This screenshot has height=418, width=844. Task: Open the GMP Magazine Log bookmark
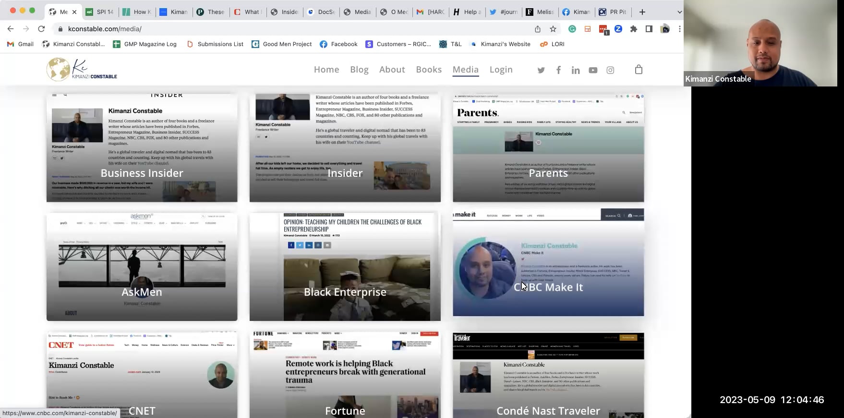[x=145, y=44]
